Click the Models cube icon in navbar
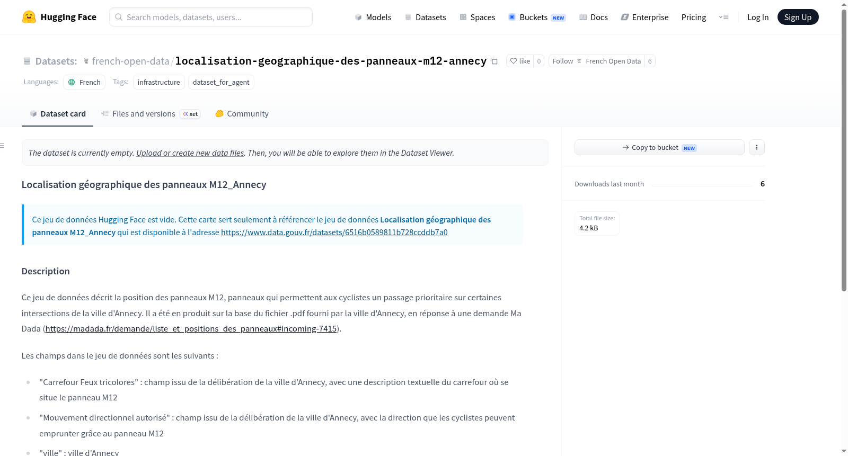Image resolution: width=848 pixels, height=456 pixels. click(358, 17)
